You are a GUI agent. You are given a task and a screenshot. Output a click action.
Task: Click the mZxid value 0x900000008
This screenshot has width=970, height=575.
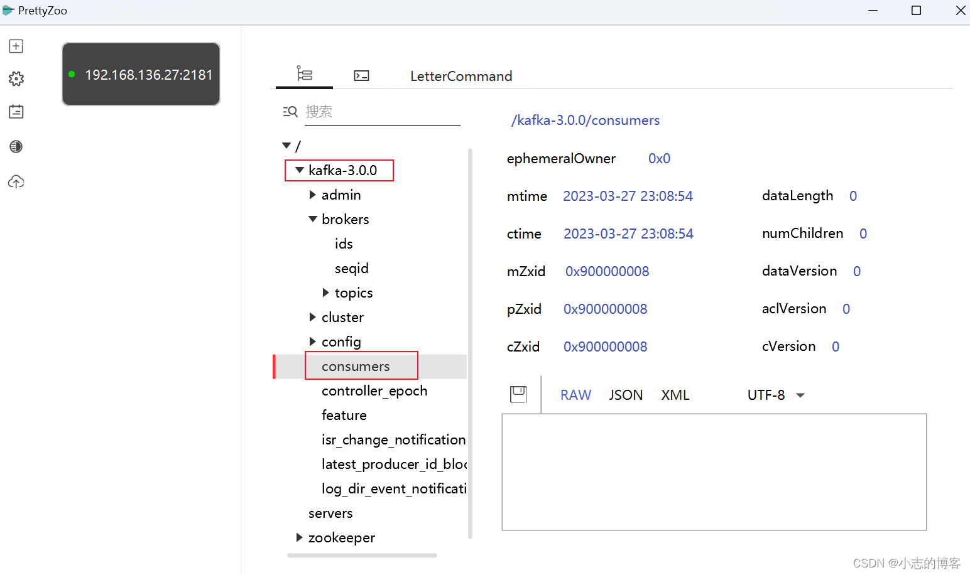click(608, 271)
